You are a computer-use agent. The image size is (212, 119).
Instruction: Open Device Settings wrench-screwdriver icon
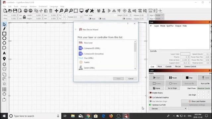pyautogui.click(x=92, y=11)
